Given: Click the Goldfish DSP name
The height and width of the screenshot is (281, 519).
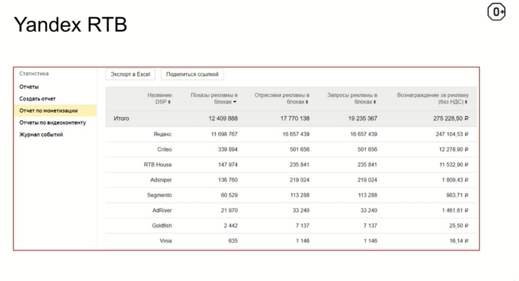Looking at the screenshot, I should click(x=162, y=226).
